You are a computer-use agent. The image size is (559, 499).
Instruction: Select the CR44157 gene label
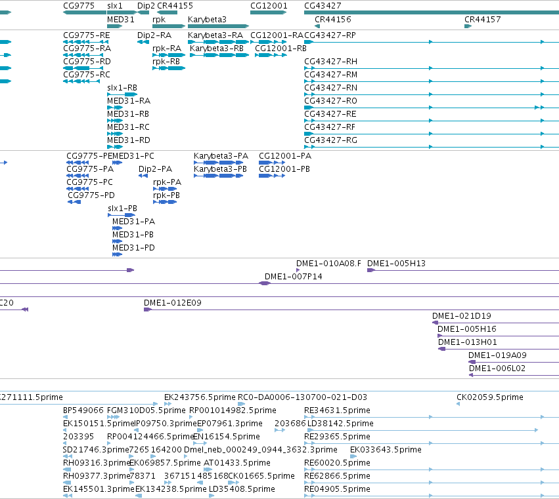click(x=483, y=20)
